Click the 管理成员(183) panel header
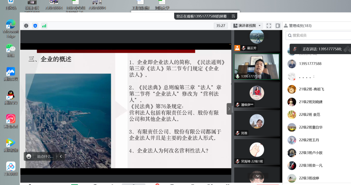 [x=300, y=26]
